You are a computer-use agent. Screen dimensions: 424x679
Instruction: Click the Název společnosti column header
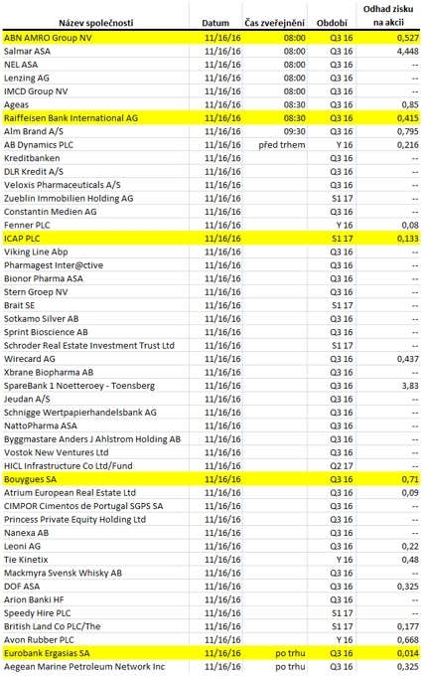coord(95,23)
